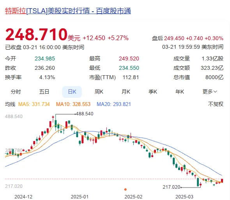Viewport: 230px width, 200px height.
Task: Click the 217.020 low annotation on chart
Action: (x=171, y=187)
